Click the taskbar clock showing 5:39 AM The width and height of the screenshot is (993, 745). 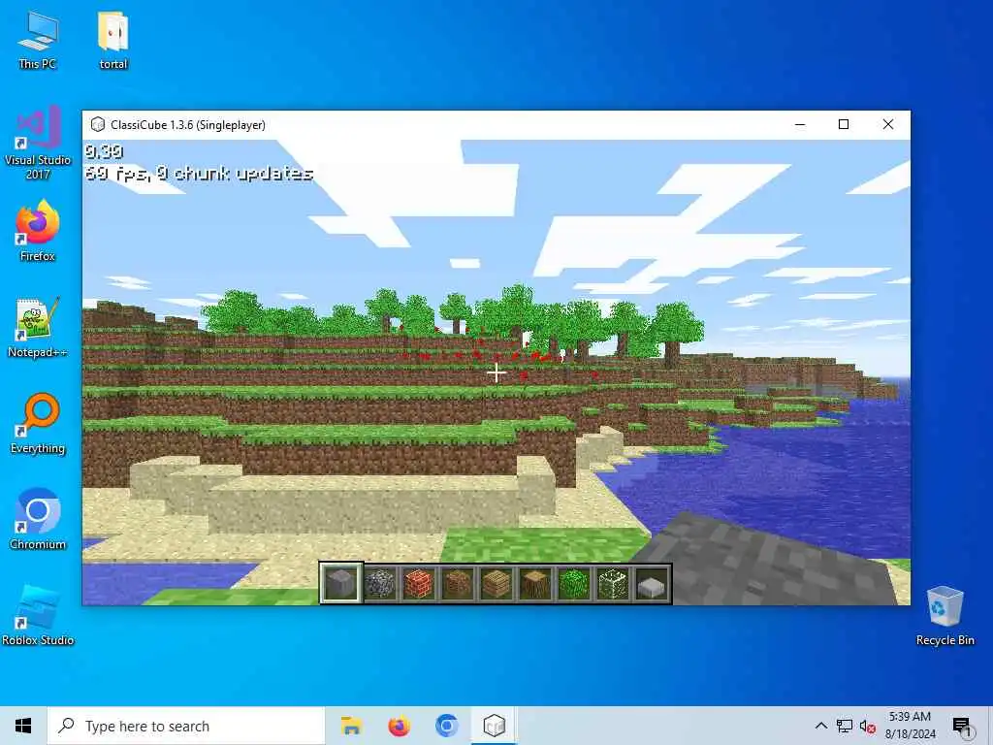tap(910, 726)
